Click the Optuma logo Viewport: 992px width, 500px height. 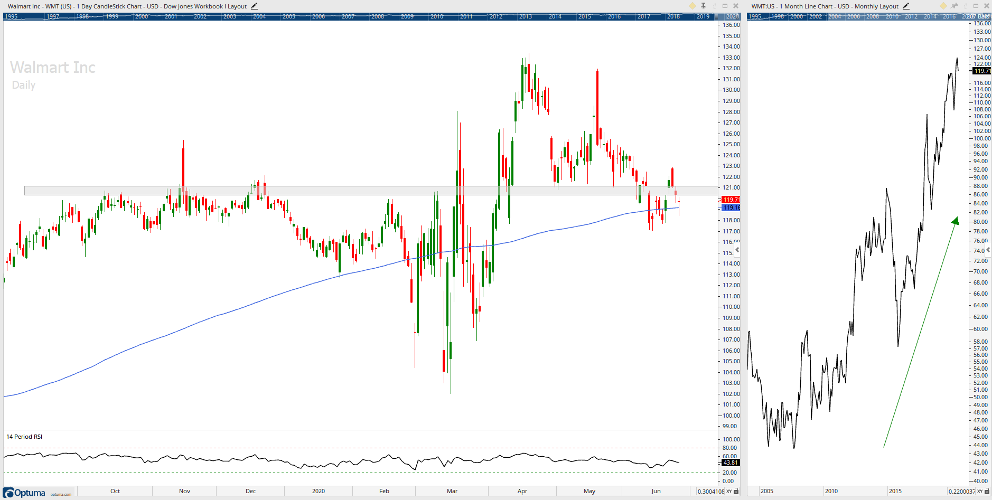point(25,493)
